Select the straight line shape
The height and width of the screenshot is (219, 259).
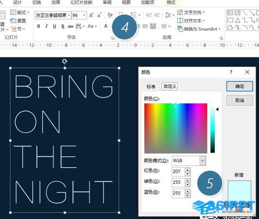click(245, 13)
